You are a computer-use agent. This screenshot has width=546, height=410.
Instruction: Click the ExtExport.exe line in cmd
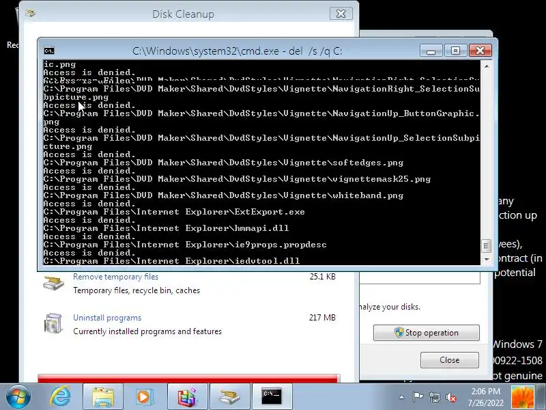point(174,212)
